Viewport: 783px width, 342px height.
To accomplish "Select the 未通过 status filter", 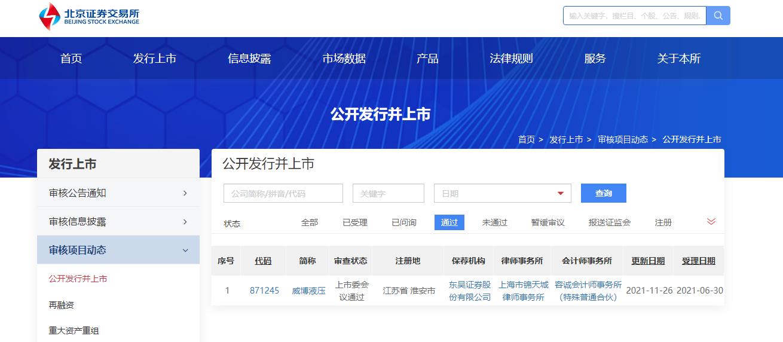I will tap(494, 222).
